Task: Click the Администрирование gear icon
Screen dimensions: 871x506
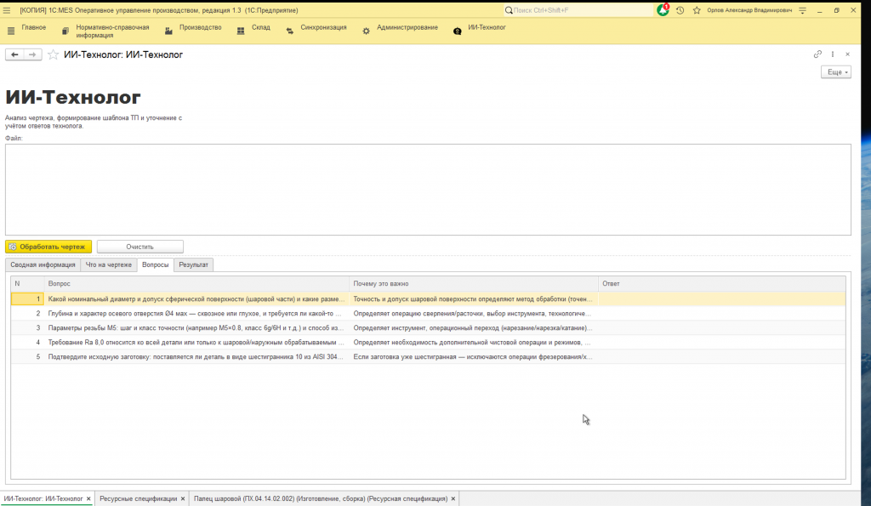Action: [366, 31]
